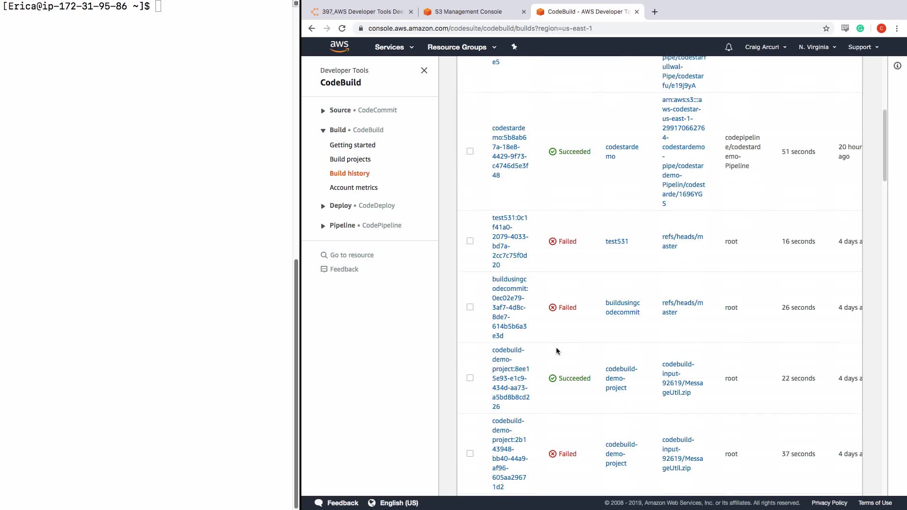Click the pin shortcuts icon in AWS navbar
The height and width of the screenshot is (510, 907).
(x=514, y=47)
